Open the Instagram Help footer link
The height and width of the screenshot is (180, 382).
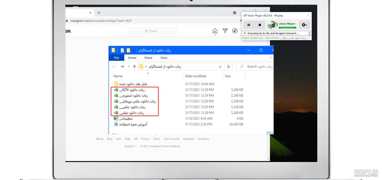(x=127, y=139)
